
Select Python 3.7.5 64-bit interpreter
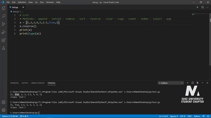10,116
